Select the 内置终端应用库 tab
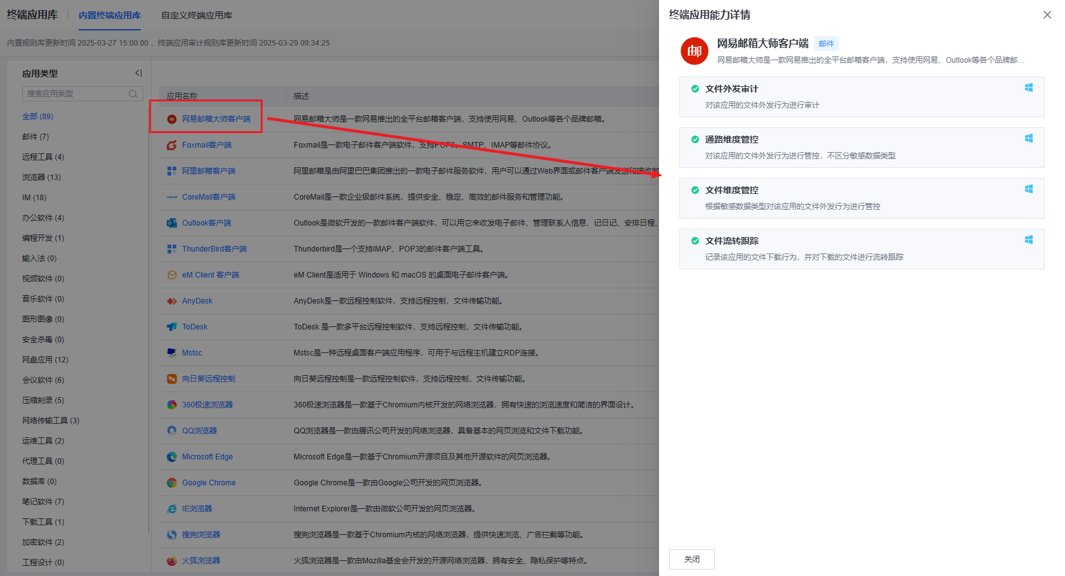This screenshot has width=1065, height=576. (x=110, y=15)
